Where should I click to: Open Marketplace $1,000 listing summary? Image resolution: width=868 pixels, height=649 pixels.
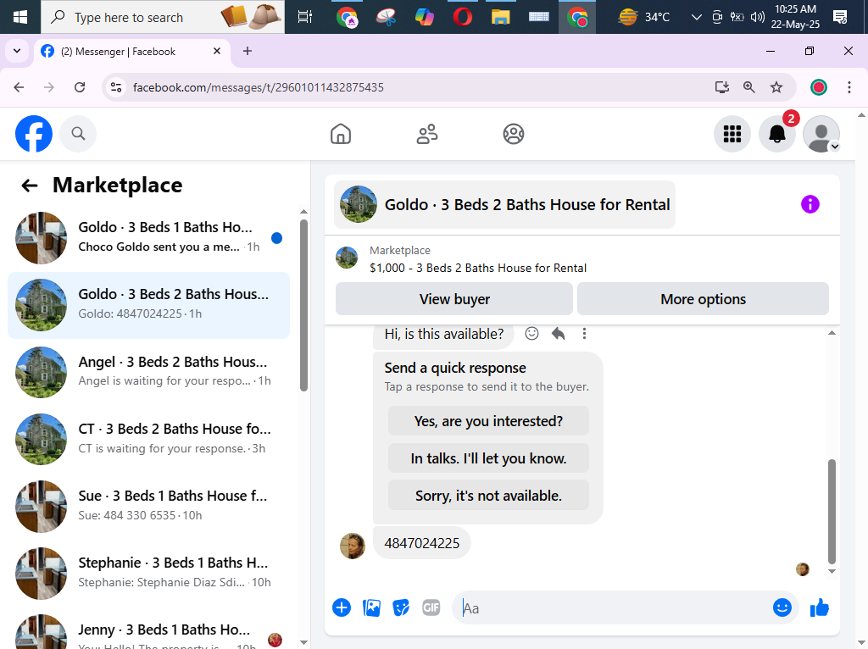click(478, 259)
